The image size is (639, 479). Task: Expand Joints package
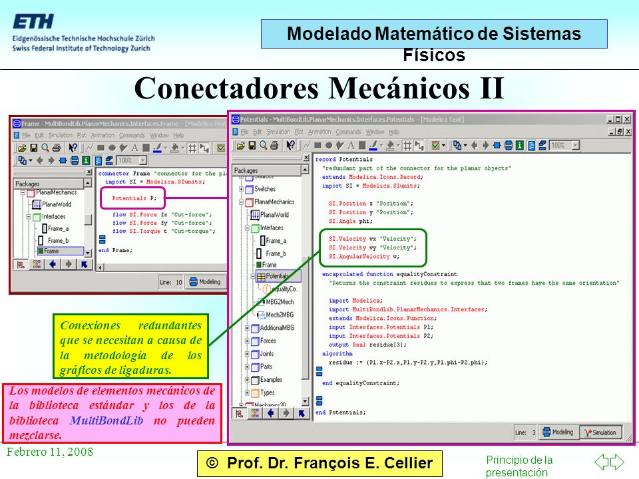pos(248,354)
